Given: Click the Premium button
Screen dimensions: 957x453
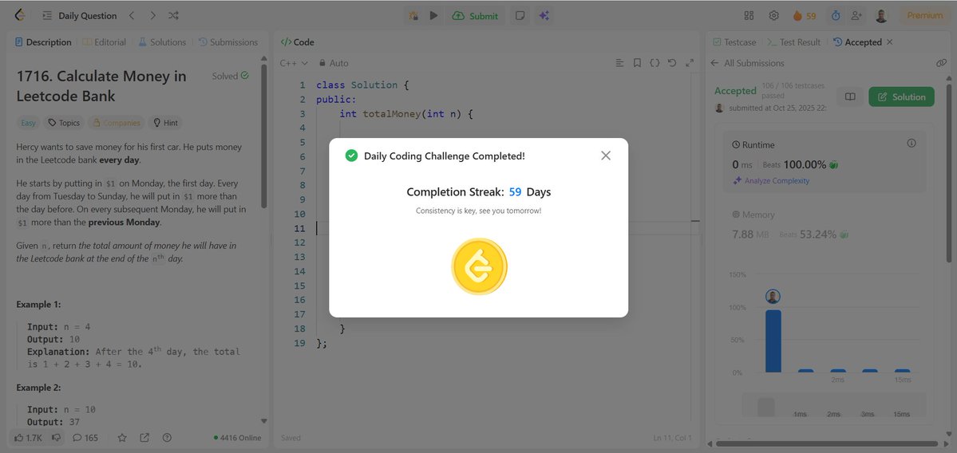Looking at the screenshot, I should tap(924, 16).
